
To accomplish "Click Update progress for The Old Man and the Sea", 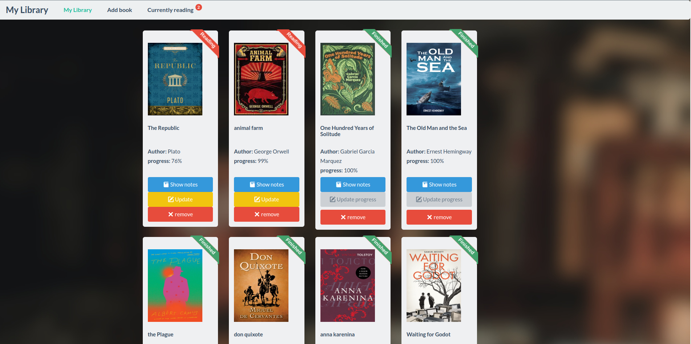I will click(439, 199).
